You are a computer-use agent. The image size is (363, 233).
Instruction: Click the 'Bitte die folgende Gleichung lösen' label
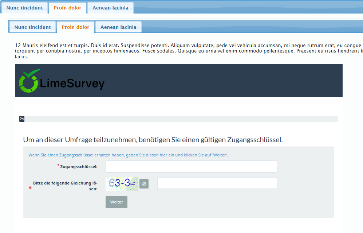(x=66, y=186)
